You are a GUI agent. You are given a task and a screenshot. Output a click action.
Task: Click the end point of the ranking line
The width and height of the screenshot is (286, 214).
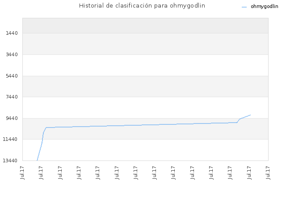pyautogui.click(x=250, y=115)
